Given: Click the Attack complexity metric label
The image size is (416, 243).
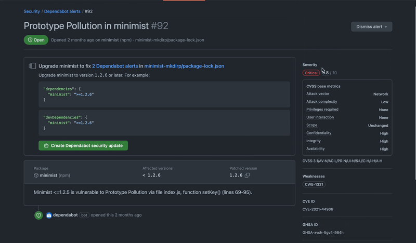Looking at the screenshot, I should tap(321, 101).
